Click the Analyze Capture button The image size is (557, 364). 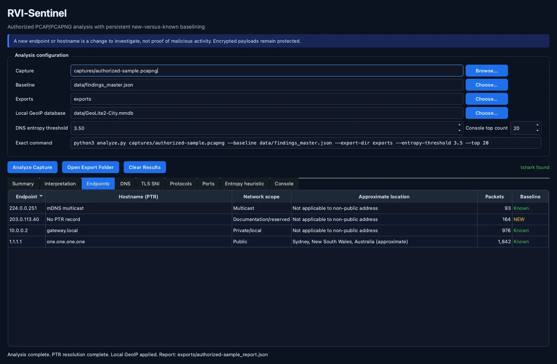click(32, 167)
